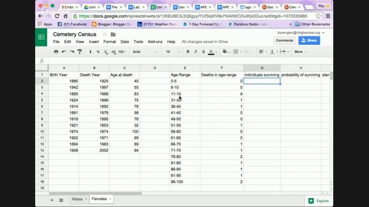Open the Help menu
Image resolution: width=369 pixels, height=207 pixels.
pos(171,41)
